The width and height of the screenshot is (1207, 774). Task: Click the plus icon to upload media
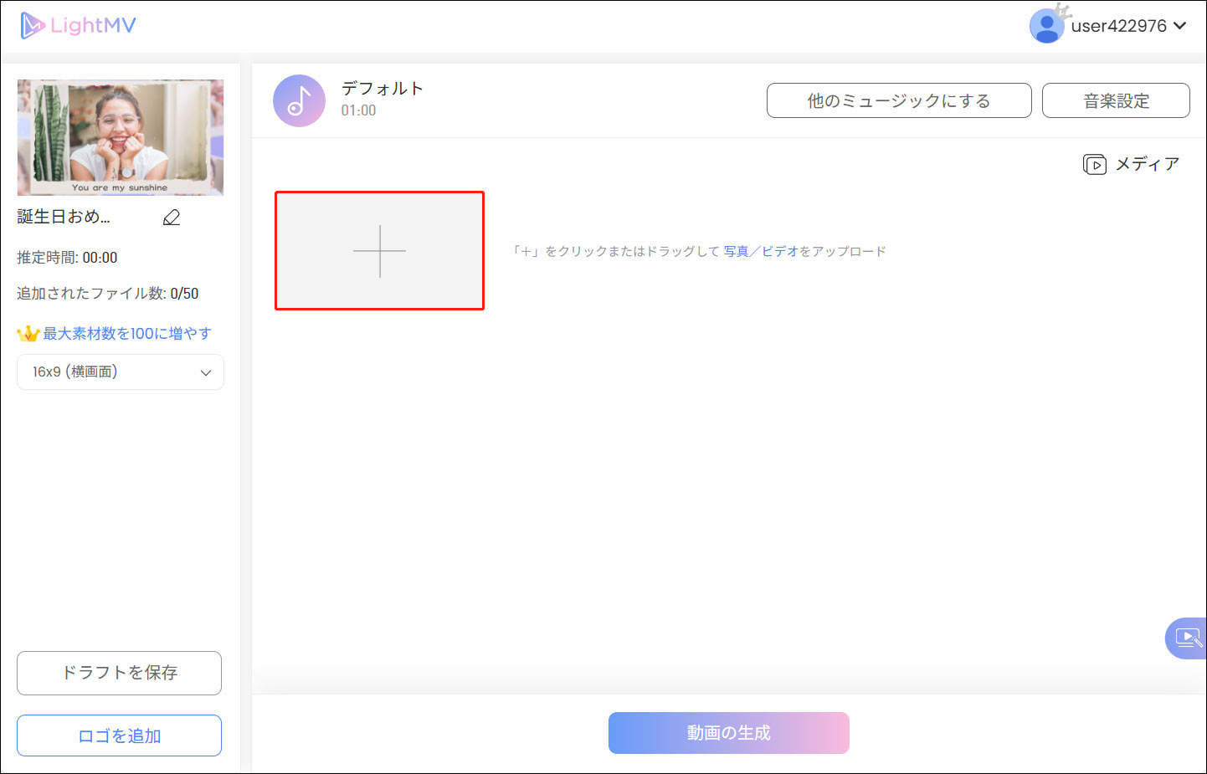coord(379,250)
